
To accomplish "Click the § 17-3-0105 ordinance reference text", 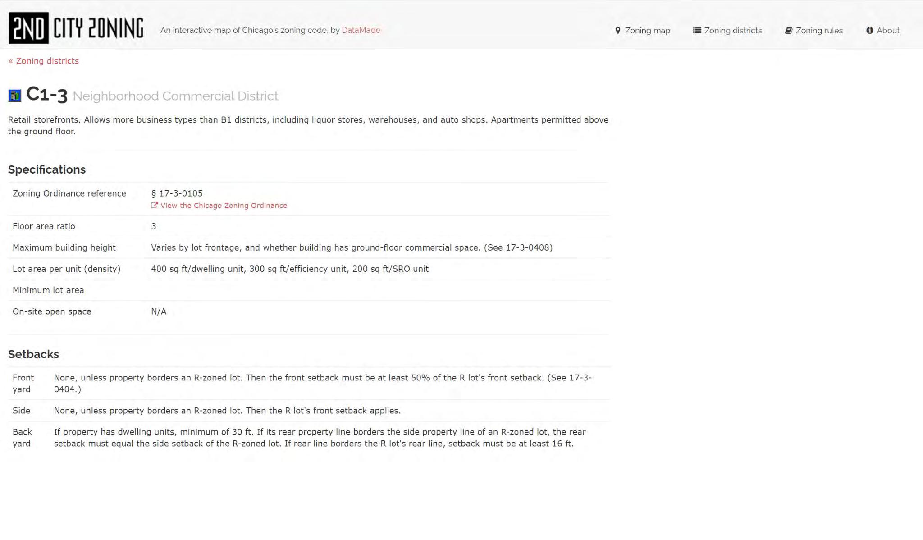I will point(177,193).
